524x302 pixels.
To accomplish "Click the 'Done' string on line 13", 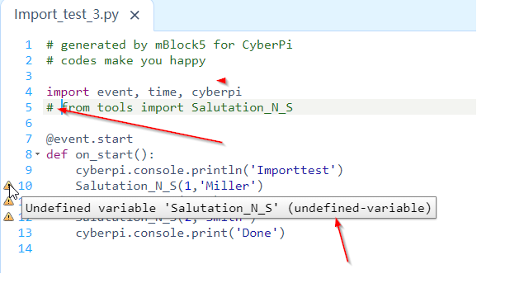I will [x=257, y=233].
